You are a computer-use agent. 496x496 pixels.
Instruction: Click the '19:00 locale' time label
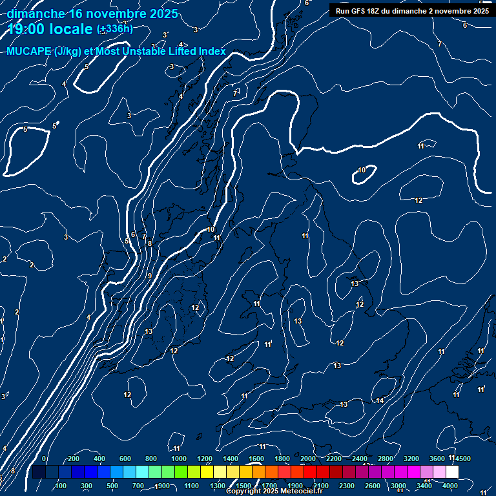click(x=50, y=29)
